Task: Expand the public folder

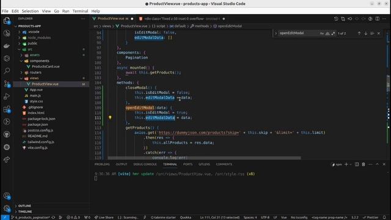Action: click(x=20, y=43)
